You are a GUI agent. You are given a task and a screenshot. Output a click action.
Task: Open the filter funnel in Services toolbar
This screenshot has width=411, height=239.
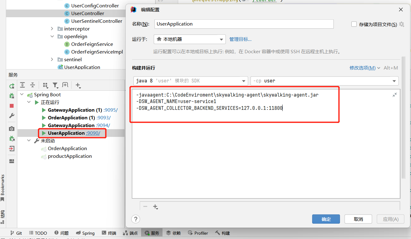(55, 85)
